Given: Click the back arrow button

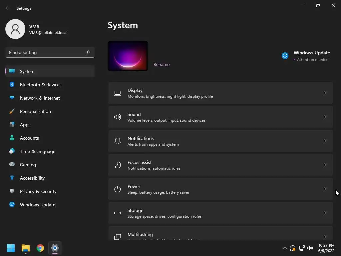Looking at the screenshot, I should point(8,8).
